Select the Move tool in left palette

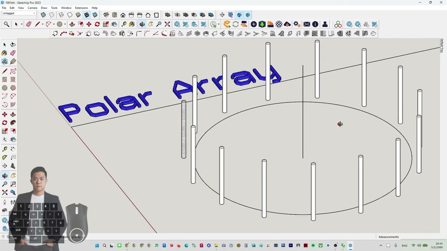[x=5, y=114]
